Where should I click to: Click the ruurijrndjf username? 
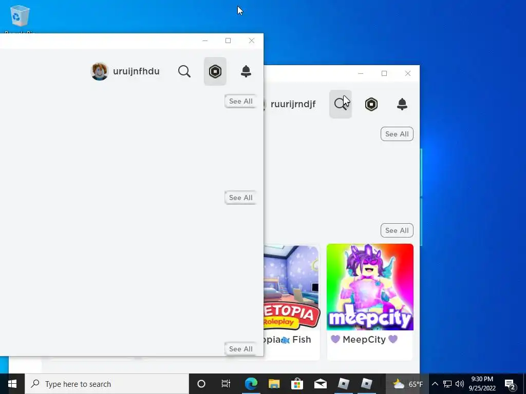[293, 104]
